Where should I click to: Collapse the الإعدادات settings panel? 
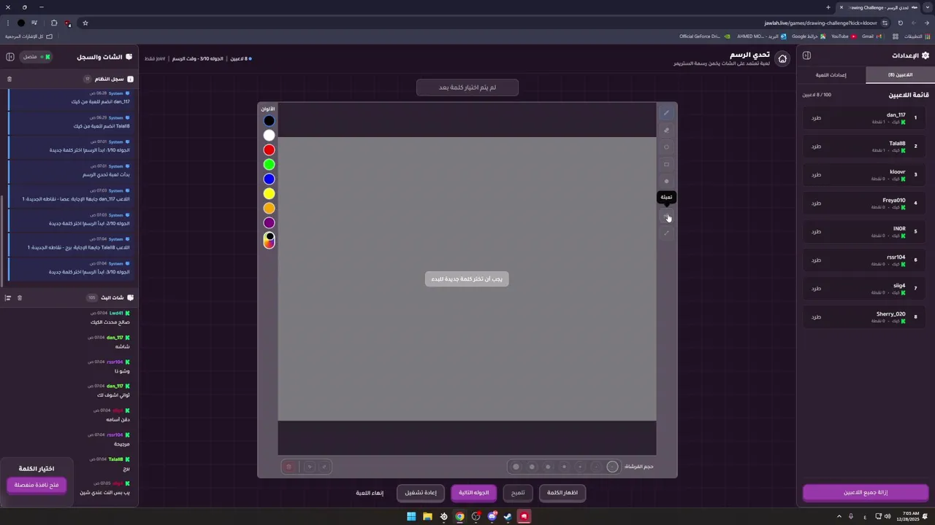[806, 55]
